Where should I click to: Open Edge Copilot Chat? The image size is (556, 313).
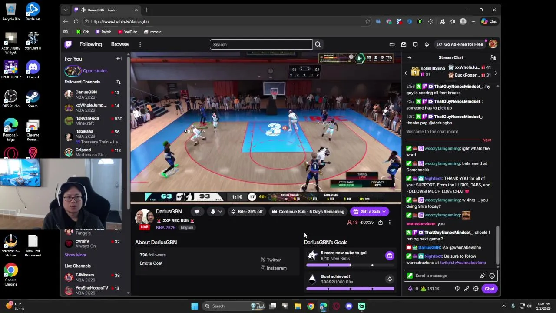(x=489, y=21)
